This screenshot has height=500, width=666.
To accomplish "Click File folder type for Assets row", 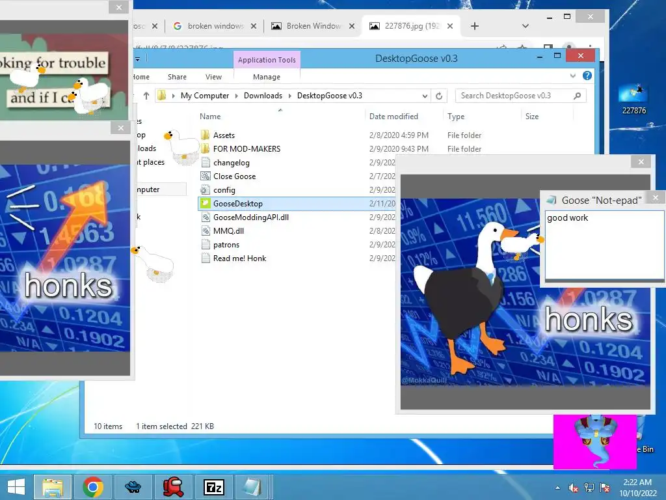I will pos(464,135).
